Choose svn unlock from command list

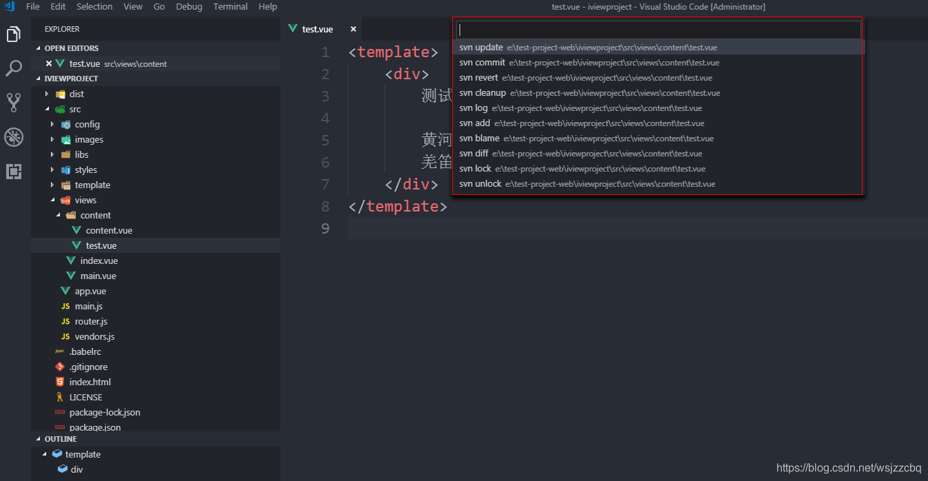coord(659,184)
